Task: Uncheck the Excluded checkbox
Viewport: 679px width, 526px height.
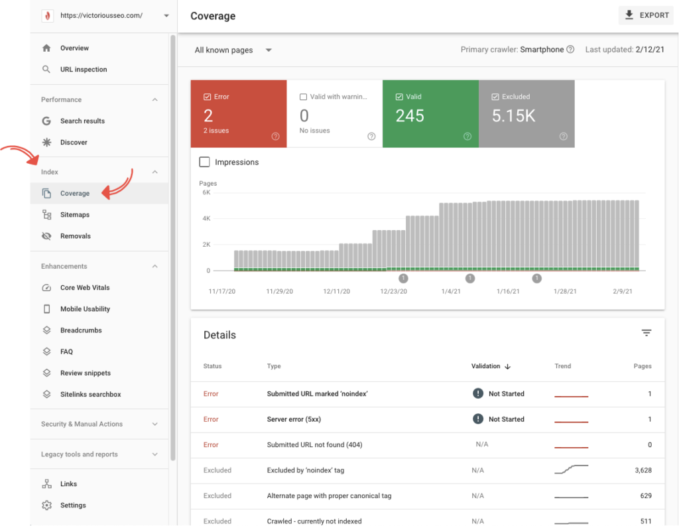Action: tap(495, 97)
